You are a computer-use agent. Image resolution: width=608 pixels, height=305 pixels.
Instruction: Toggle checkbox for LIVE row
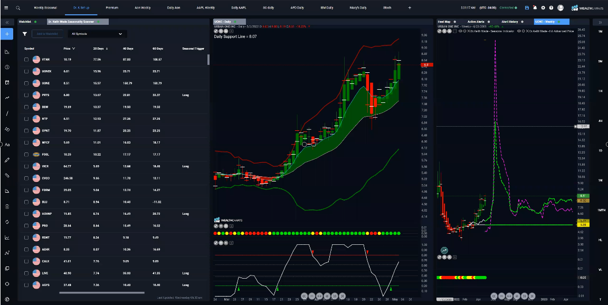click(26, 273)
